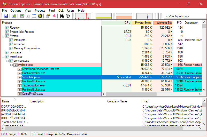Open Properties via the toolbar icon
Image resolution: width=207 pixels, height=137 pixels.
[x=48, y=16]
